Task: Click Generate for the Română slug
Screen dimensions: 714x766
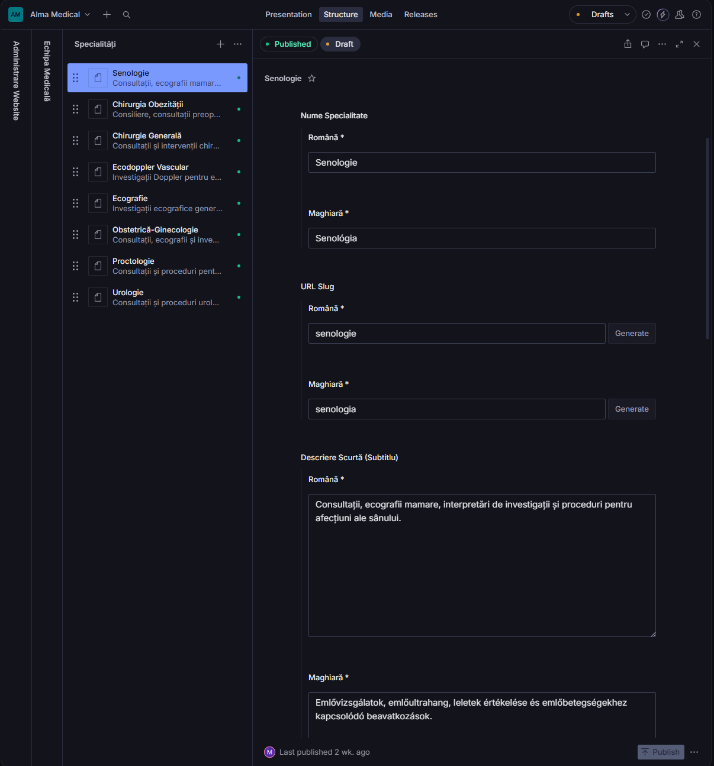Action: [x=632, y=333]
